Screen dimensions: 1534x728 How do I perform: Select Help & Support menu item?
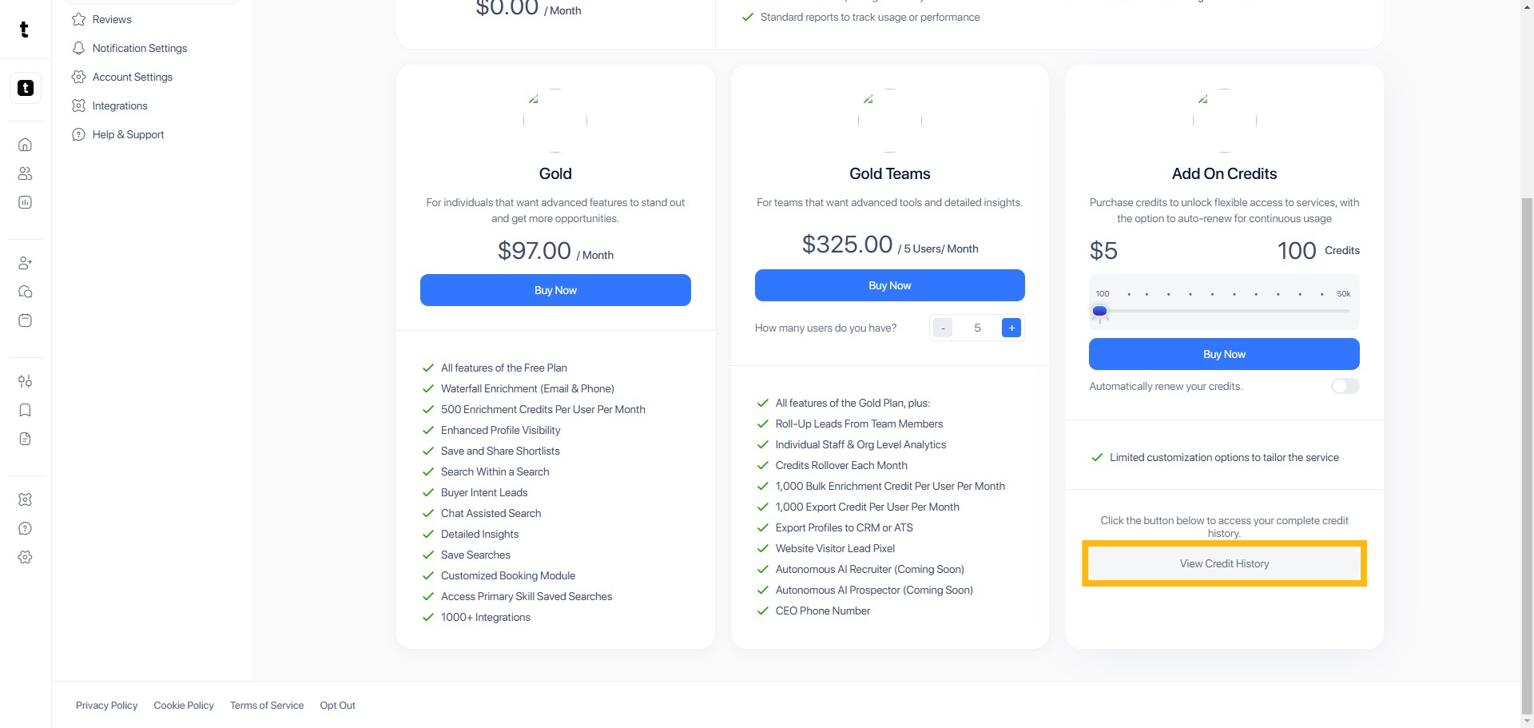(128, 134)
